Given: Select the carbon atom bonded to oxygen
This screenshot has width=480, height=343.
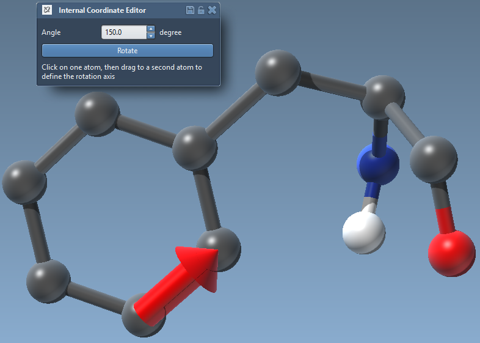Looking at the screenshot, I should tap(434, 159).
